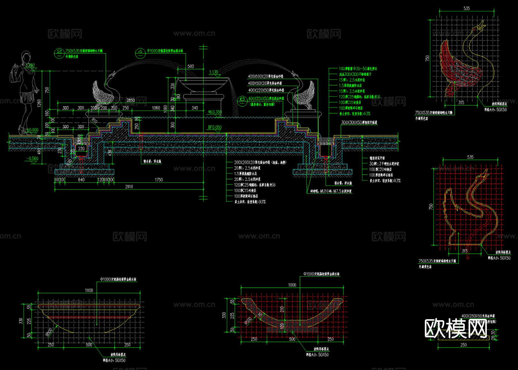This screenshot has height=370, width=518.
Task: Click the 400X220X50 stone finish label
Action: click(x=266, y=90)
